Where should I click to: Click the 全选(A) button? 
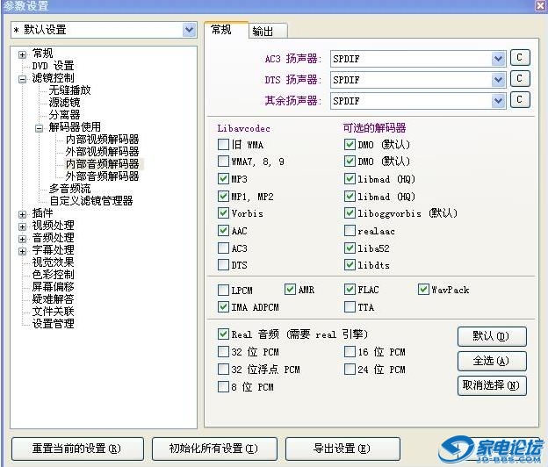(x=492, y=361)
